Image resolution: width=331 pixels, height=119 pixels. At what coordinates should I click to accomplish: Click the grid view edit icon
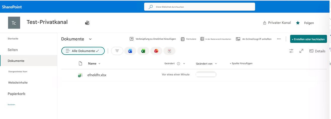click(x=202, y=39)
